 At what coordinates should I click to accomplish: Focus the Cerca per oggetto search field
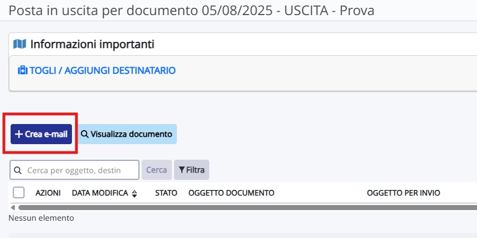click(x=75, y=170)
